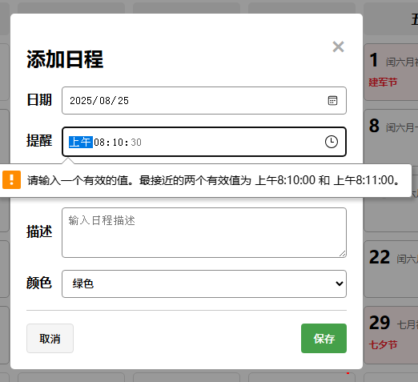The image size is (418, 382).
Task: Click the orange warning exclamation icon
Action: click(x=11, y=179)
